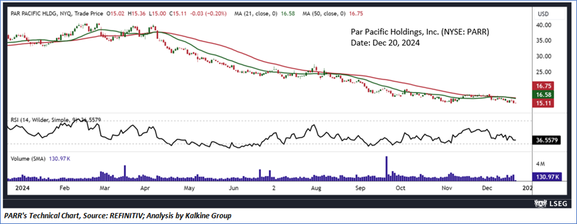Select the close value C15.11 in header

[179, 14]
